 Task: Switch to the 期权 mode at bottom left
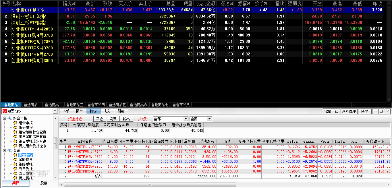(16, 183)
